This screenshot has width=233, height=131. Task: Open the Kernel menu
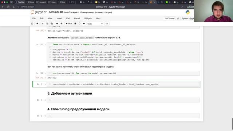[77, 19]
